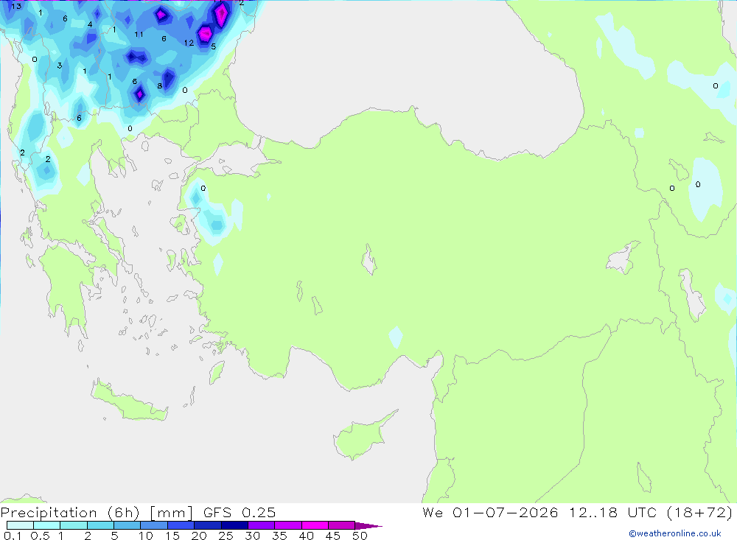Viewport: 737px width, 540px height.
Task: Click the '0.5' legend scale label
Action: point(40,536)
